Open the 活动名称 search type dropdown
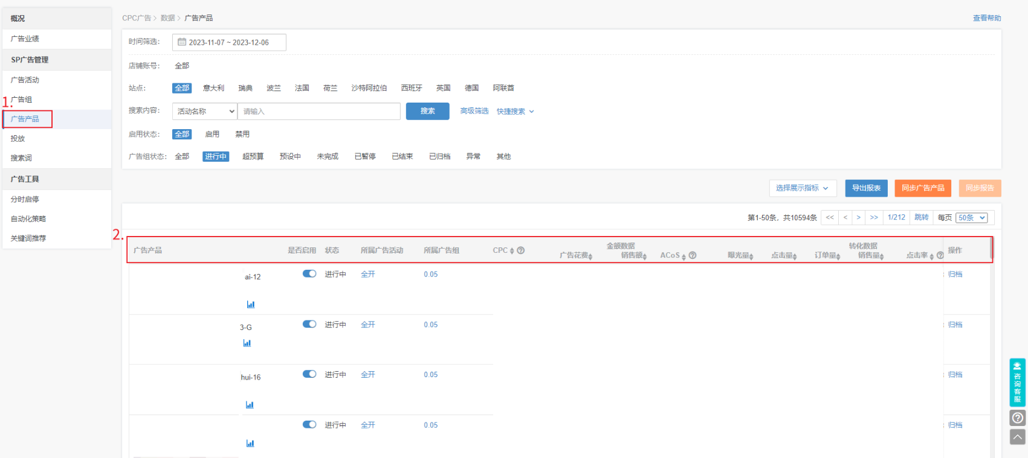The height and width of the screenshot is (458, 1028). (x=205, y=111)
